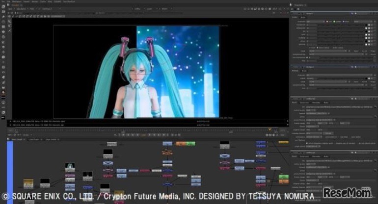Switch to the Curve Editor tab
The image size is (378, 204).
(x=34, y=139)
